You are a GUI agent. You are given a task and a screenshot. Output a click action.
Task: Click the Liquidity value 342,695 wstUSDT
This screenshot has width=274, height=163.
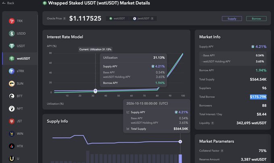(251, 123)
